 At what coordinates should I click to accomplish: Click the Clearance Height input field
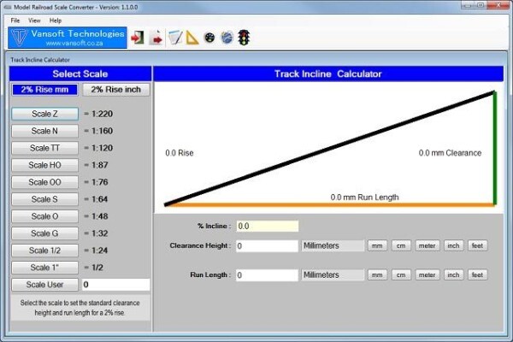[267, 245]
